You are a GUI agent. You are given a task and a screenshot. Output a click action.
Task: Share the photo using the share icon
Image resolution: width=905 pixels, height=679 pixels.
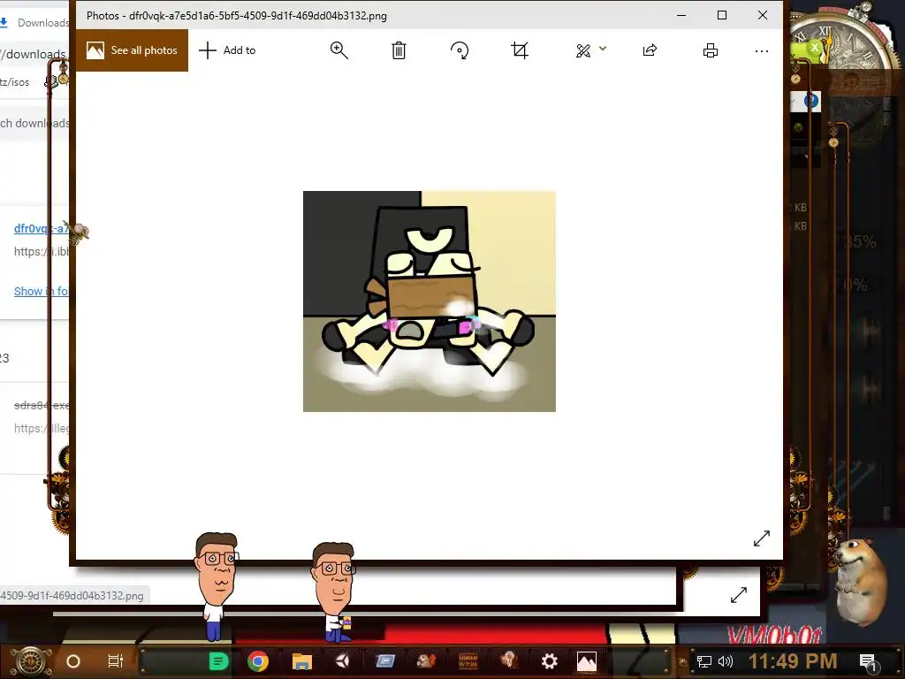pos(650,50)
